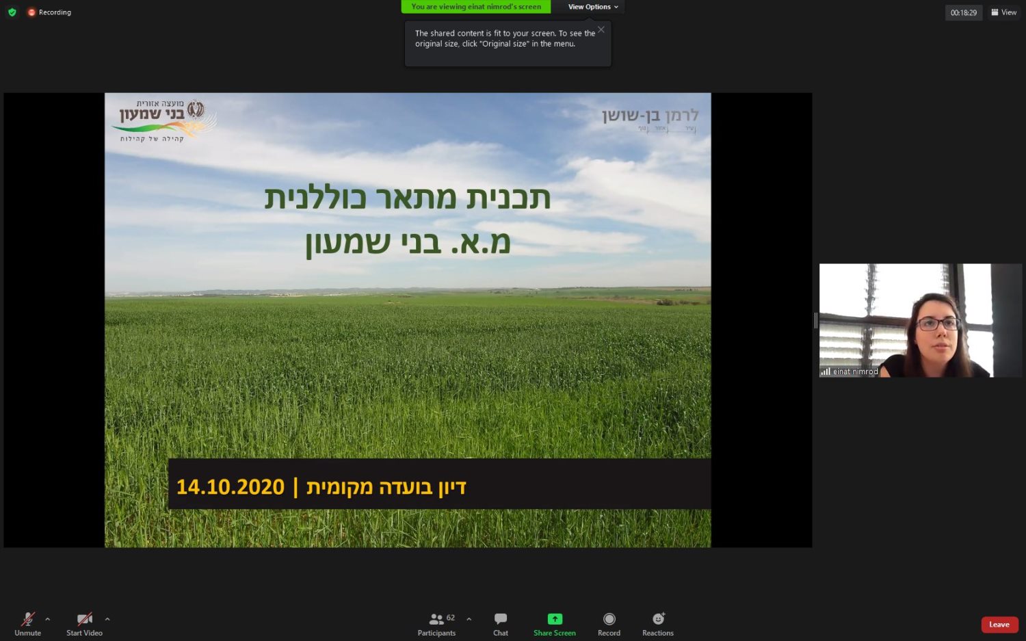
Task: Open the Participants panel
Action: [436, 623]
